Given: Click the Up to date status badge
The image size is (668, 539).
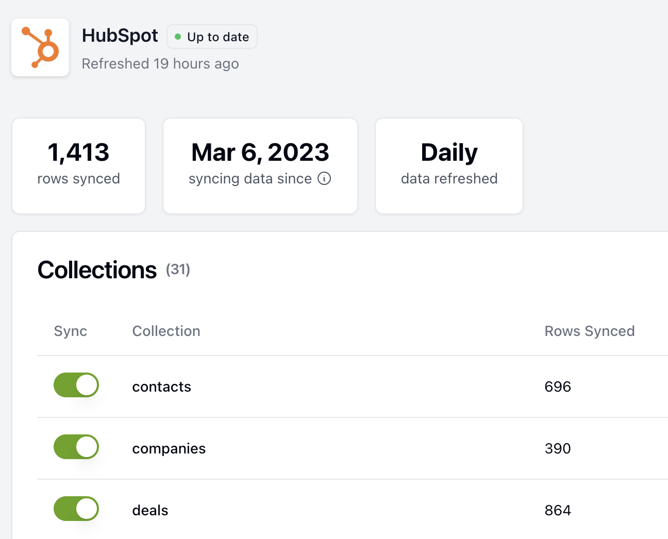Looking at the screenshot, I should pyautogui.click(x=212, y=37).
